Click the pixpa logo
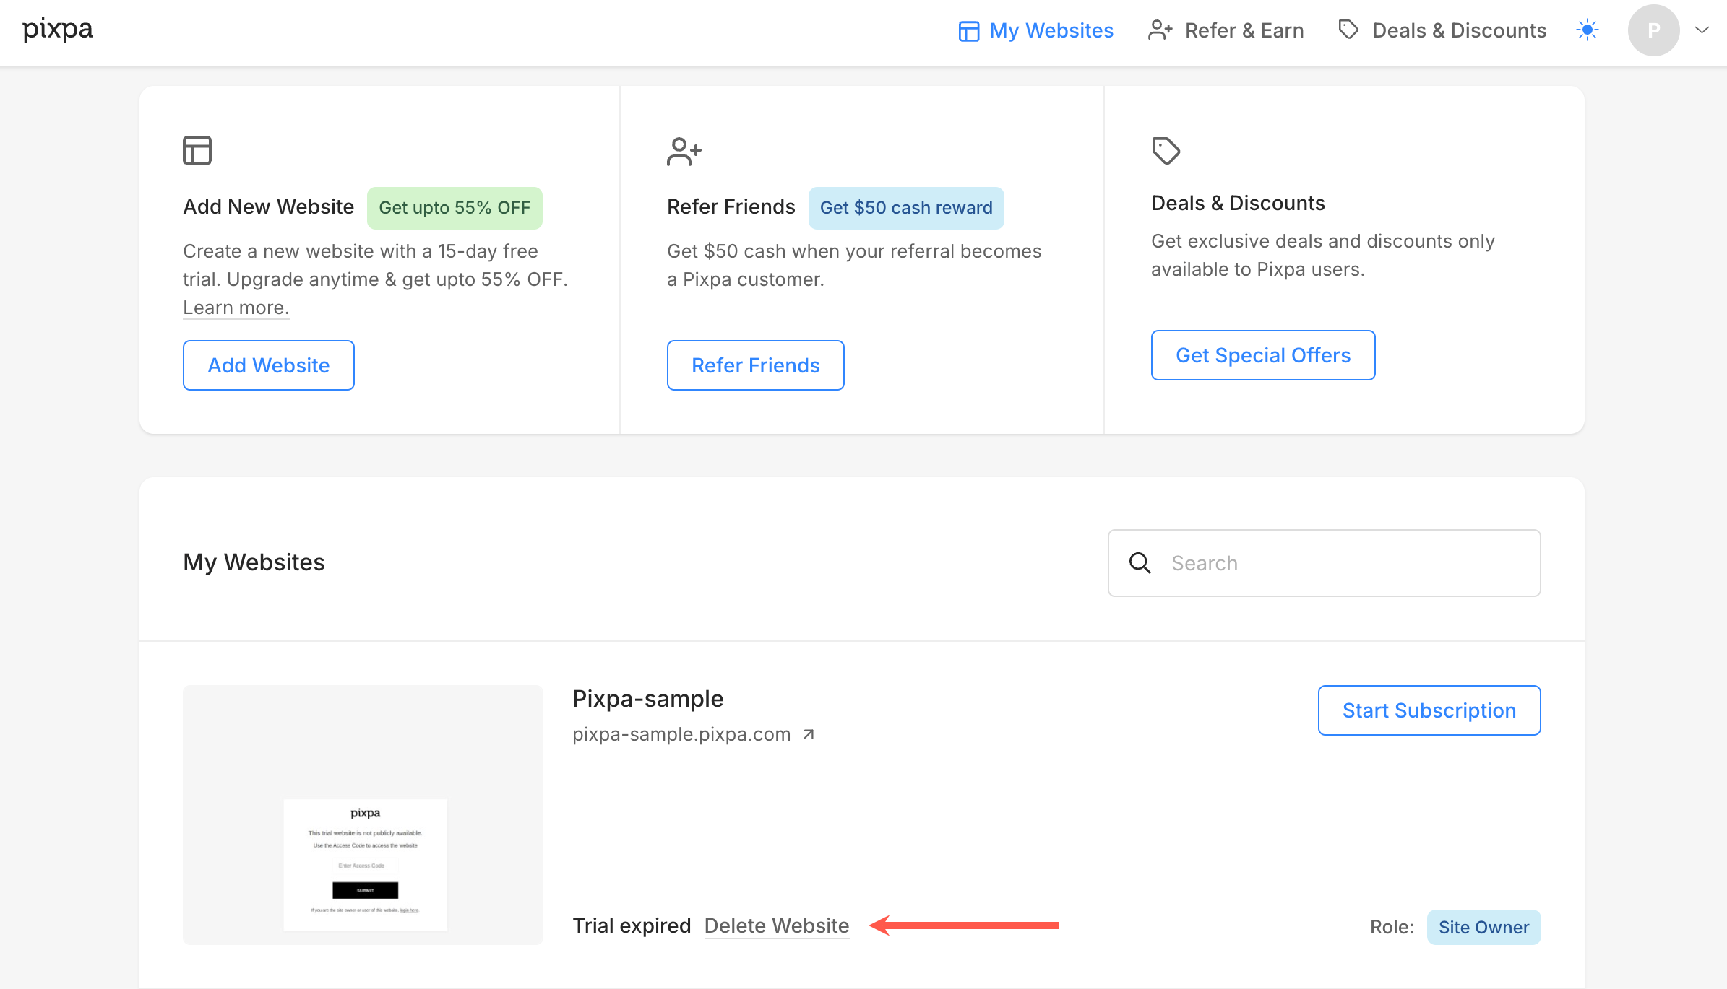This screenshot has height=989, width=1727. pos(58,30)
